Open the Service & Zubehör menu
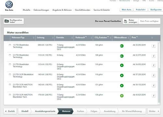Viewport: 163px width, 117px height. [x=102, y=10]
